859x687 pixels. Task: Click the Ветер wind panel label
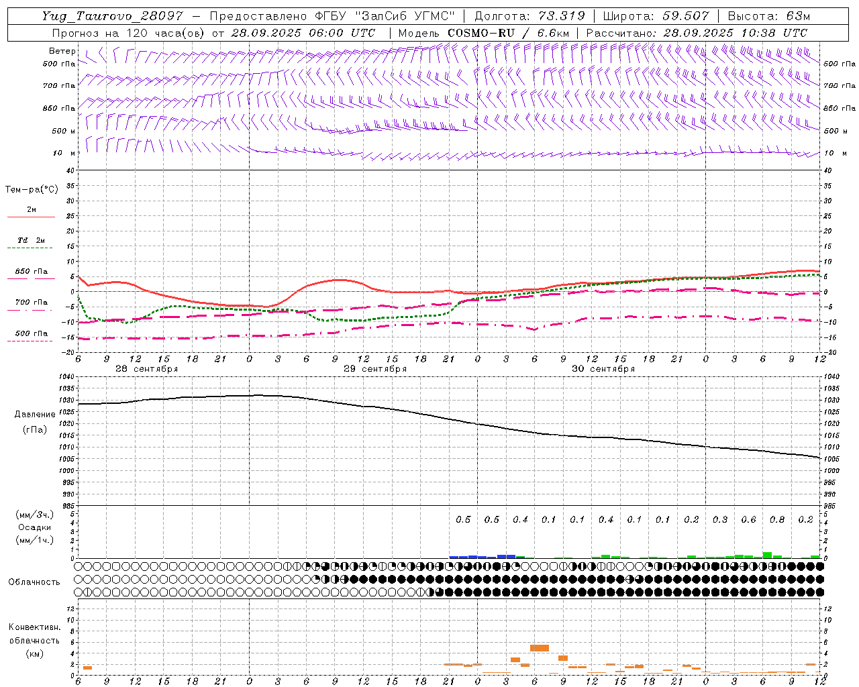point(62,51)
